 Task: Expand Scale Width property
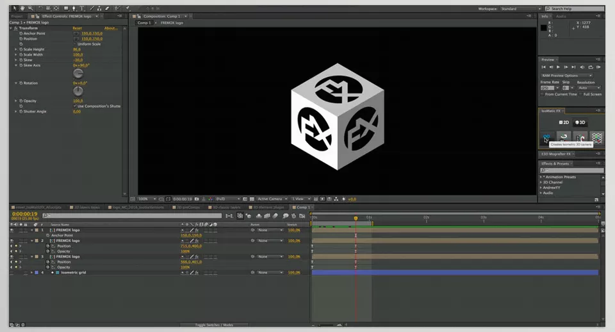click(x=15, y=54)
